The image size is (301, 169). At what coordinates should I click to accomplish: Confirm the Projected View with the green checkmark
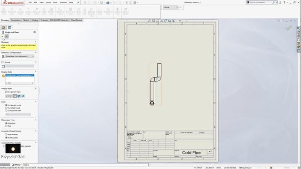point(2,37)
